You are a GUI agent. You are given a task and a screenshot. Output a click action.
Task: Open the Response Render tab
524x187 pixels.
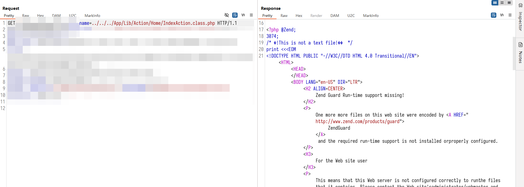pos(316,16)
